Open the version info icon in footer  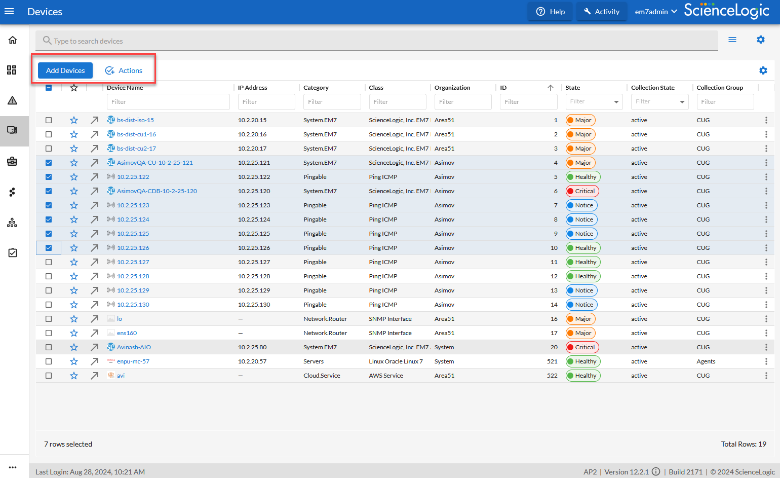pyautogui.click(x=656, y=471)
